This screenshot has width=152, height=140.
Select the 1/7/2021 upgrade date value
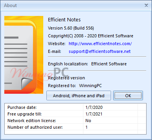pos(94,114)
